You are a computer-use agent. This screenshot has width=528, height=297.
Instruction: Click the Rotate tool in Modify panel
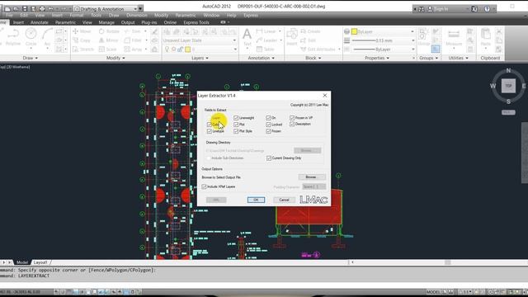click(109, 31)
